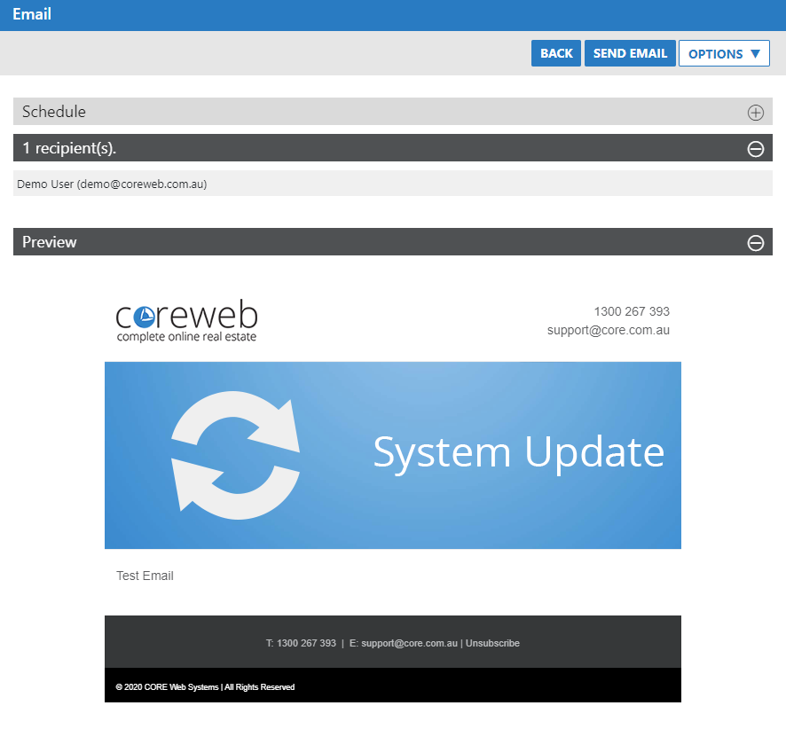Click footer phone number T: 1300 267 393
This screenshot has height=729, width=786.
[301, 643]
